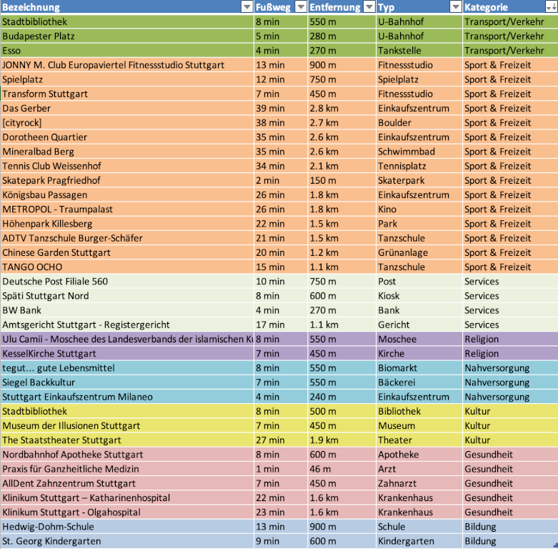The width and height of the screenshot is (558, 549).
Task: Click the TANGO OCHO cell
Action: point(127,267)
